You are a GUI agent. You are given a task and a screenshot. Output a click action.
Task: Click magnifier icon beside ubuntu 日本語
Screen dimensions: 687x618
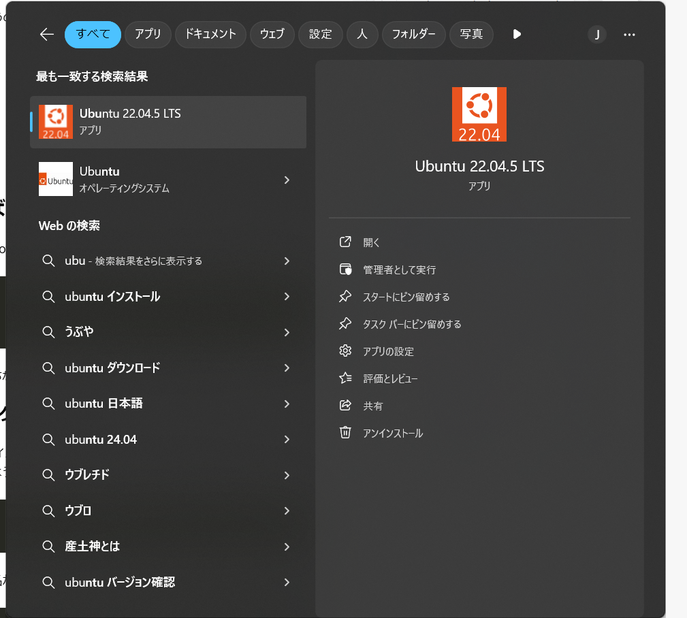click(x=48, y=404)
